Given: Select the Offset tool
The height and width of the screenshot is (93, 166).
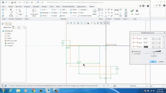Looking at the screenshot, I should [x=73, y=10].
